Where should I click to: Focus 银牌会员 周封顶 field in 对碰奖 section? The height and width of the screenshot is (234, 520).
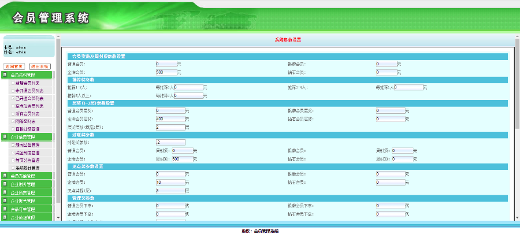(x=402, y=150)
